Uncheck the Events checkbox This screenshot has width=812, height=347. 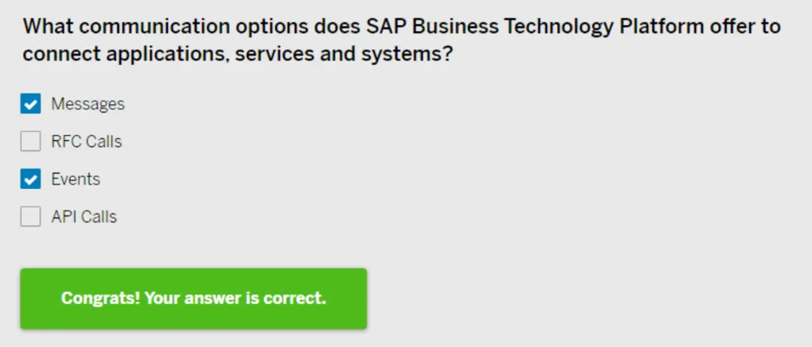tap(30, 179)
